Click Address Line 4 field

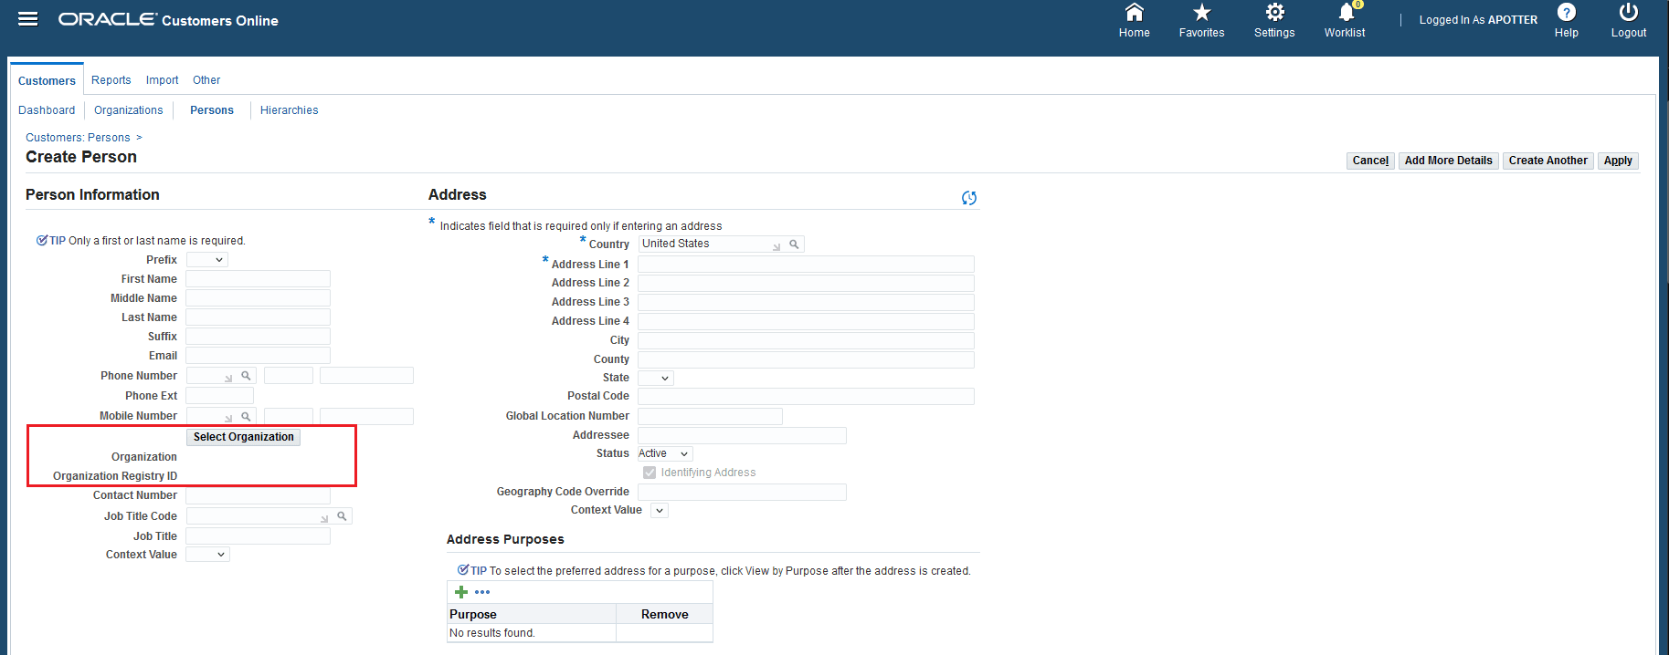(x=806, y=322)
